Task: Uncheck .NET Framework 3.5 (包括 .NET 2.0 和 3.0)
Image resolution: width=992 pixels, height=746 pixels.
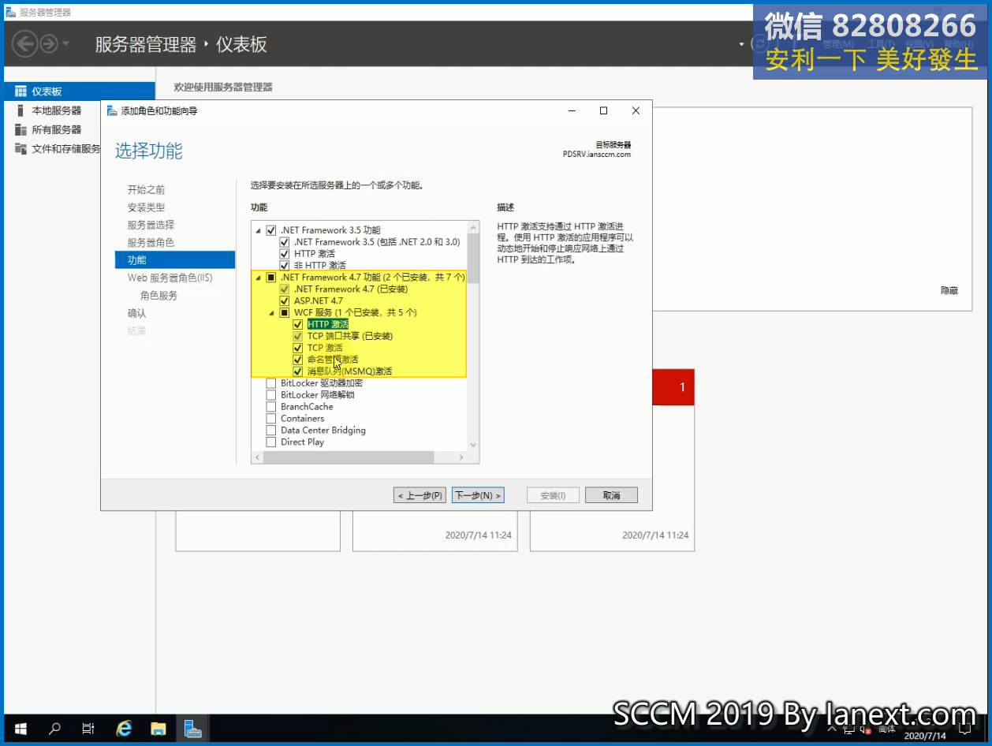Action: coord(285,242)
